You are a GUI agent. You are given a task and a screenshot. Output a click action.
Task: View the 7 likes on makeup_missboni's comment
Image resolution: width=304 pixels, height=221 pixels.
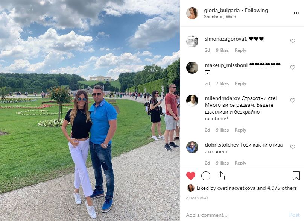pos(222,83)
